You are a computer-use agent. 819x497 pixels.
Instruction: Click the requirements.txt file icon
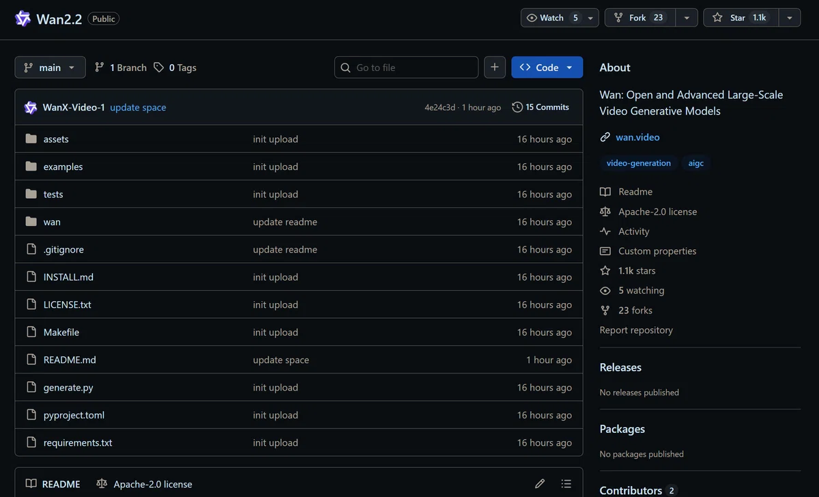pos(31,442)
